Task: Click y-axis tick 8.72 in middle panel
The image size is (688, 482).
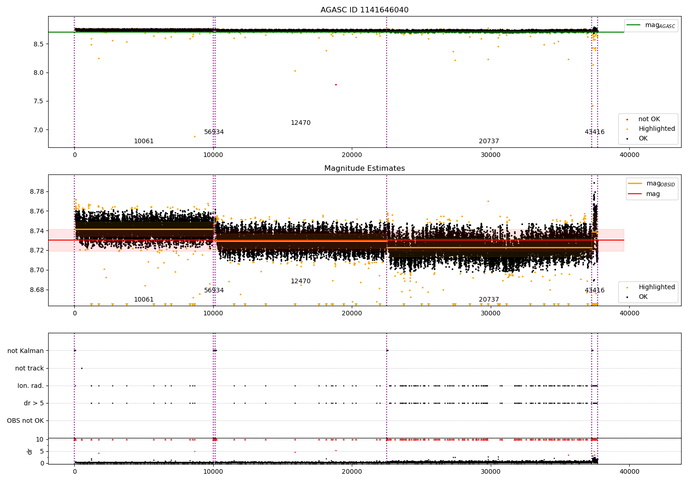Action: (x=37, y=251)
